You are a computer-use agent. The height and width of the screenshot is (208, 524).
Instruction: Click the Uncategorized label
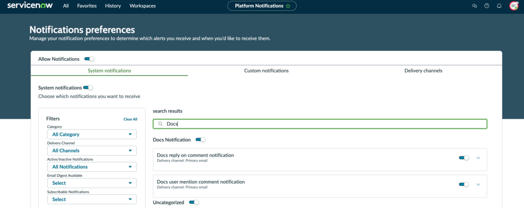169,202
